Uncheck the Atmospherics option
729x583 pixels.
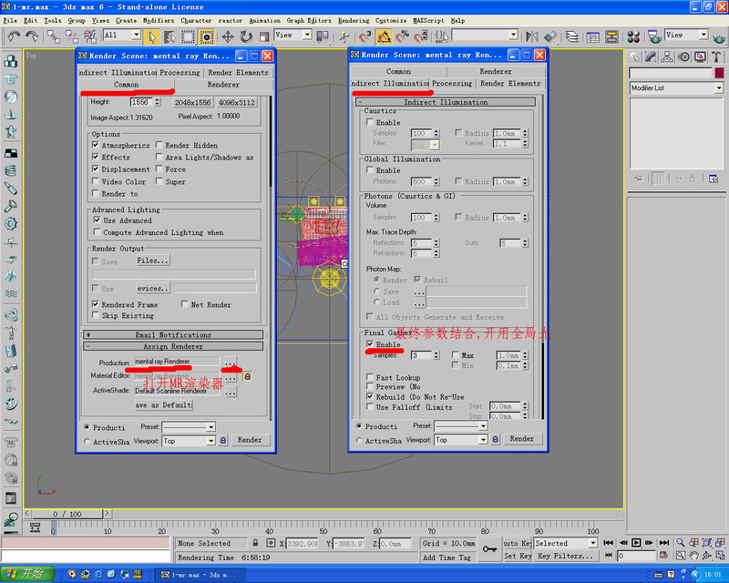(x=96, y=146)
